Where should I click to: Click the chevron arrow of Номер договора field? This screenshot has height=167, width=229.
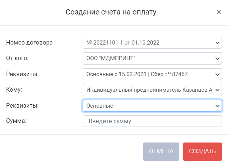coord(218,43)
